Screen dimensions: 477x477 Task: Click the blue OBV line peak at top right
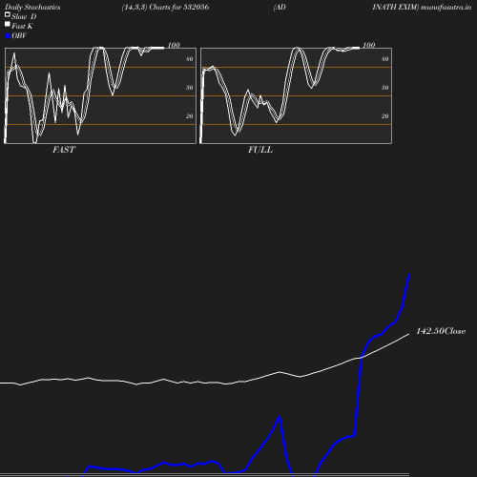pos(409,274)
